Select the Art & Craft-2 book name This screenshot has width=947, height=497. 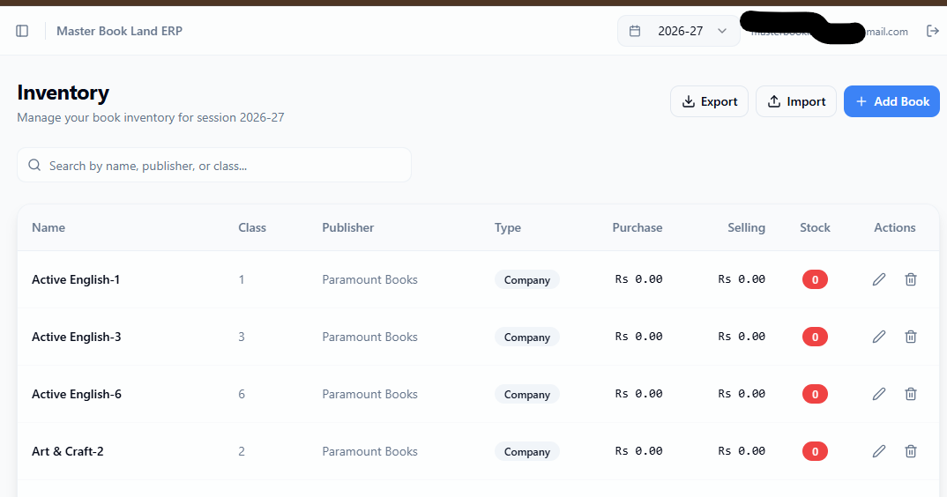(x=68, y=452)
